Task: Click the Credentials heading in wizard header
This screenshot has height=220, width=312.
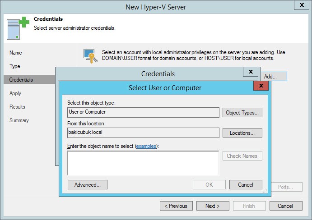Action: (48, 19)
